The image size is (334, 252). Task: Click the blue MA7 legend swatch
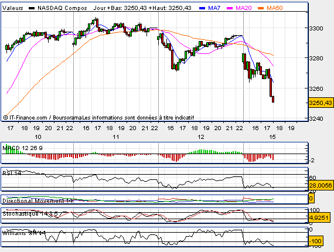click(202, 8)
